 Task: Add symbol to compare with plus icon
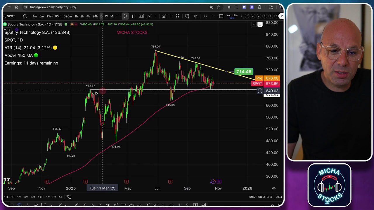pos(25,16)
